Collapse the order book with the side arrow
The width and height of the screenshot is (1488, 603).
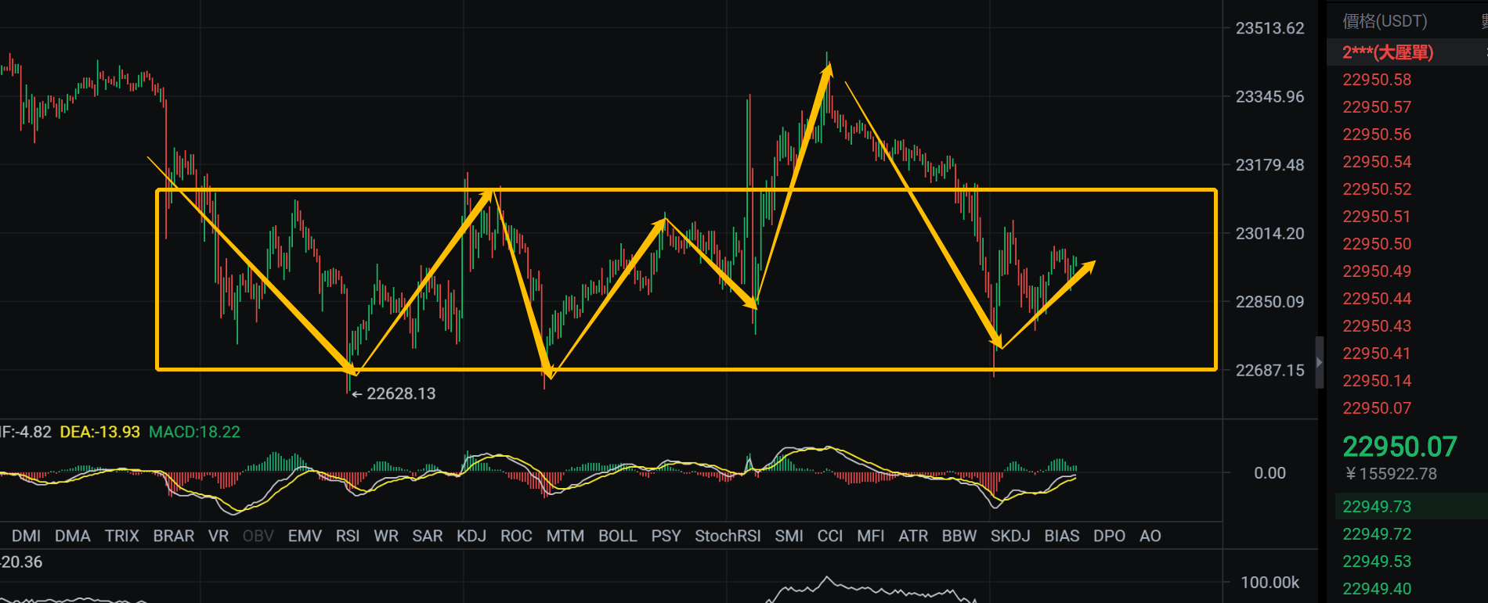pyautogui.click(x=1319, y=362)
